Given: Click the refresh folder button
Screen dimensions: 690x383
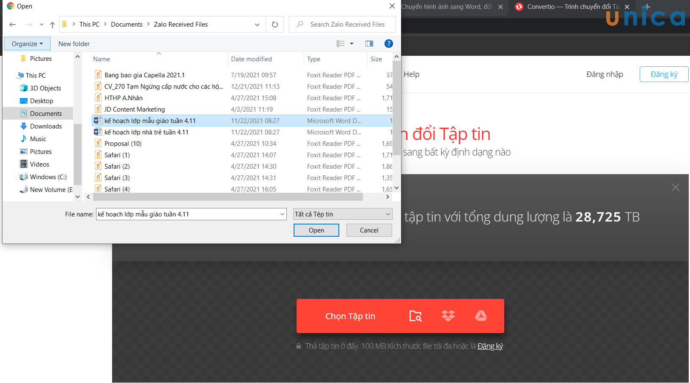Looking at the screenshot, I should coord(275,25).
